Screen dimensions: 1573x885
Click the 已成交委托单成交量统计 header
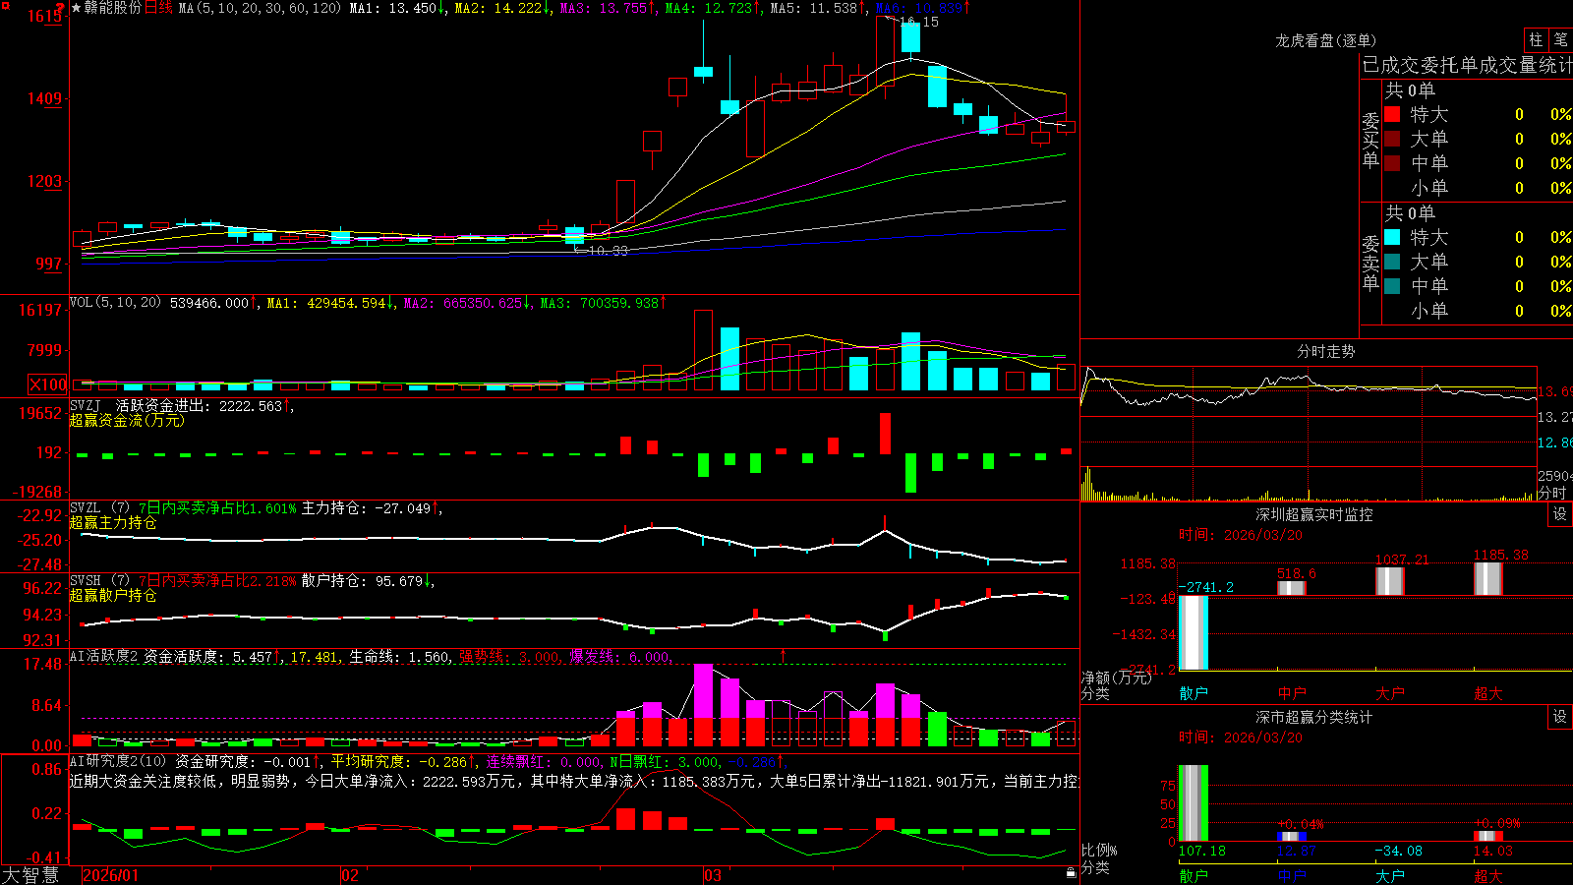pyautogui.click(x=1467, y=65)
